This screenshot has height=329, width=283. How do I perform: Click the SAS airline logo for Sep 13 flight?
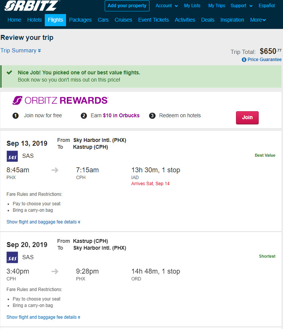click(12, 156)
